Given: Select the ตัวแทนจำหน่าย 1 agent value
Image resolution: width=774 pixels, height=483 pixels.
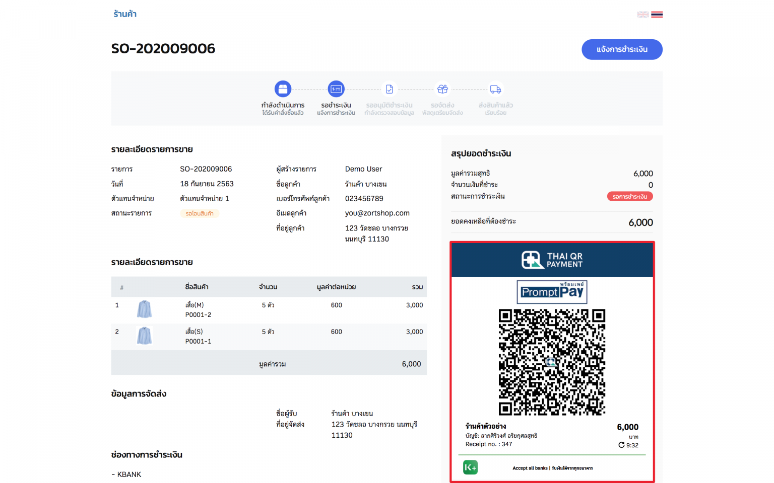Looking at the screenshot, I should (205, 199).
